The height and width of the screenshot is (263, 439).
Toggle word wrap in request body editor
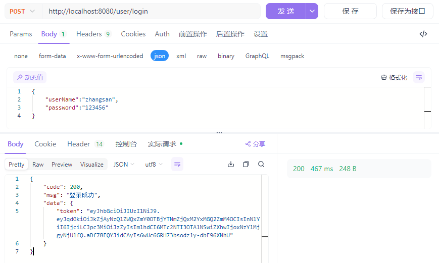point(418,78)
